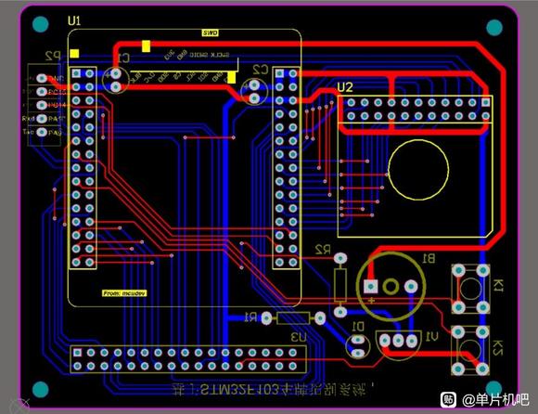Select the mirrored K2 designator text
Viewport: 538px width, 414px height.
click(x=498, y=347)
